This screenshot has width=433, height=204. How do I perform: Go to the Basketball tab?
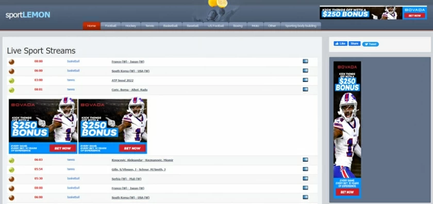[x=171, y=26]
